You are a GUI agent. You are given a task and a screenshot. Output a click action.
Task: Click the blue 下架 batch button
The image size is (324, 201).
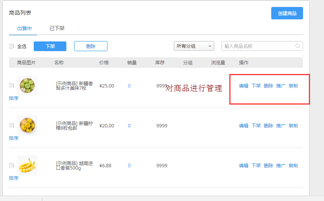click(50, 46)
